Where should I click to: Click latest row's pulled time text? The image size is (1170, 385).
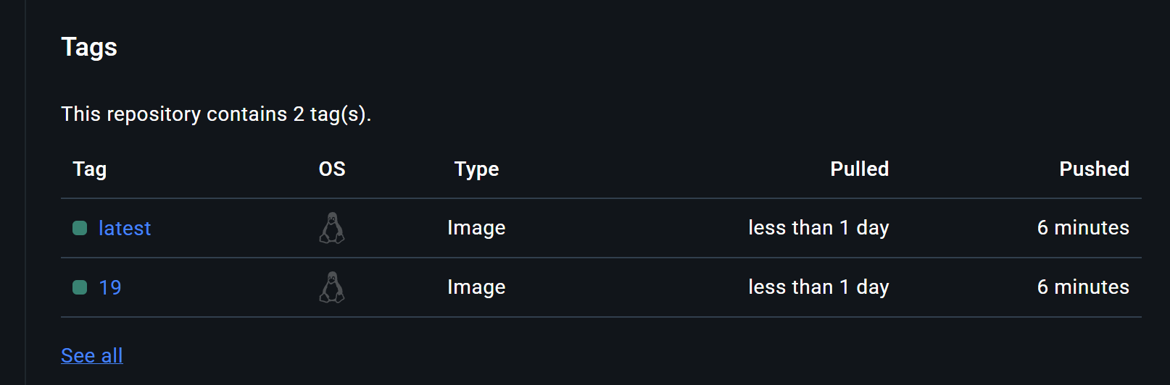(818, 228)
